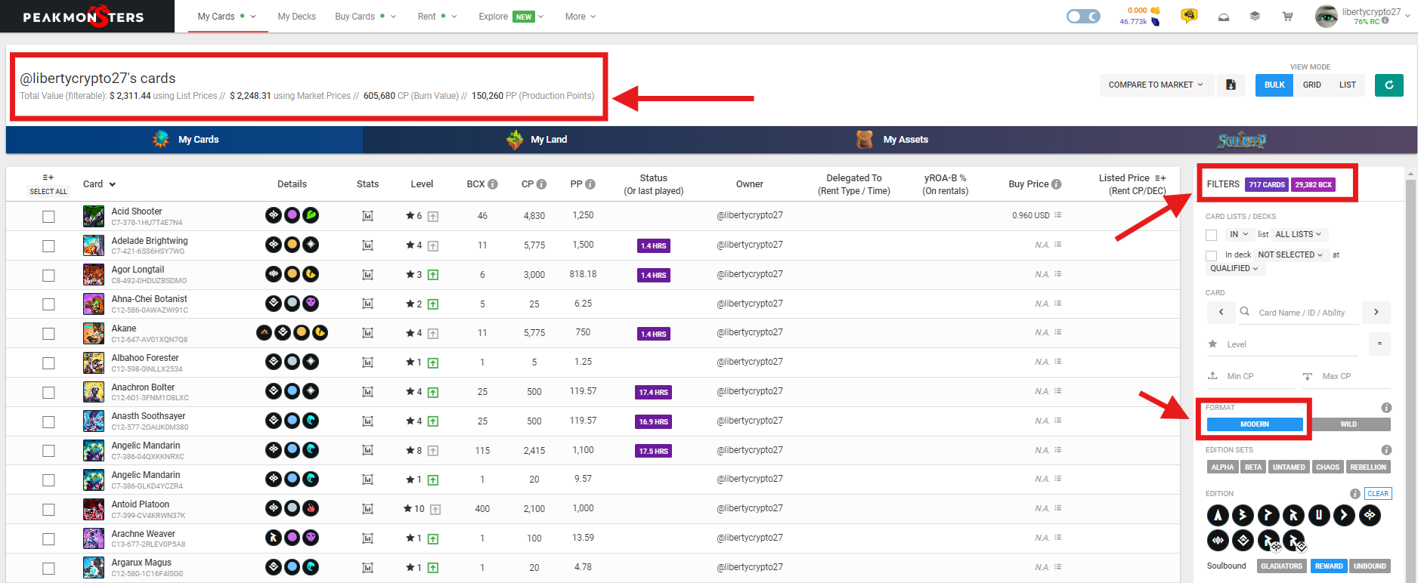The height and width of the screenshot is (583, 1418).
Task: Expand the Explore nav dropdown
Action: pyautogui.click(x=511, y=17)
